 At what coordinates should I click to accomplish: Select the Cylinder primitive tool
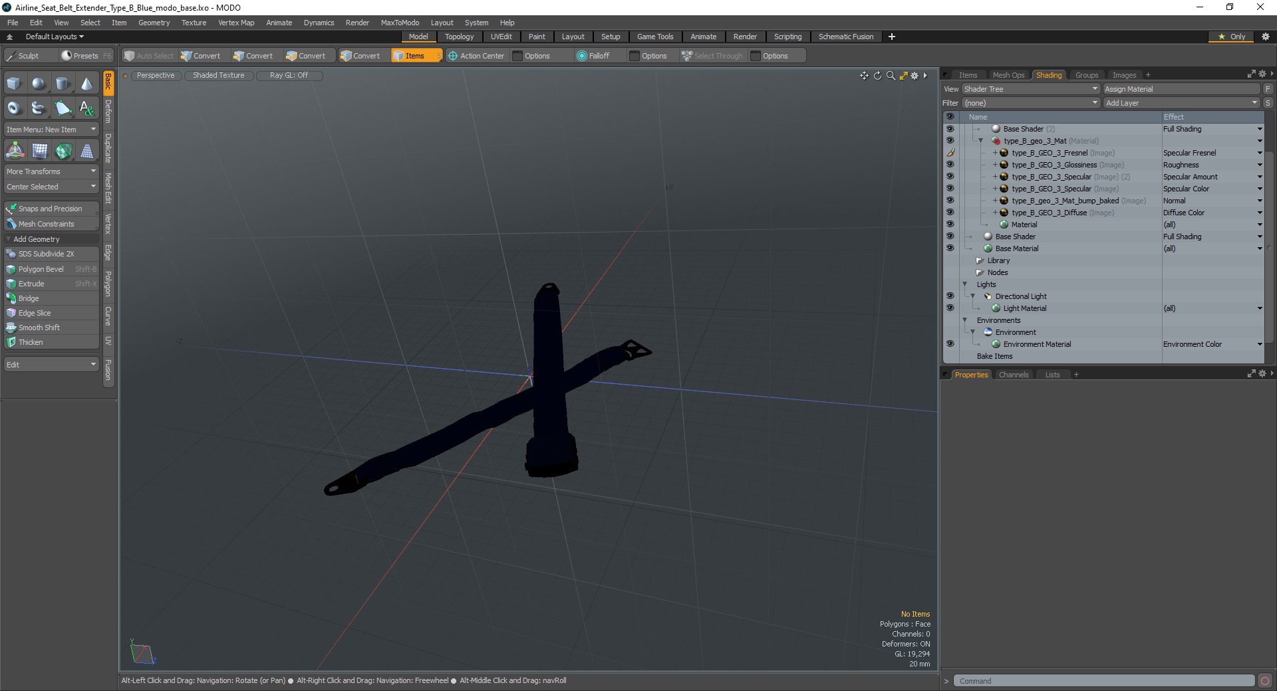click(63, 84)
